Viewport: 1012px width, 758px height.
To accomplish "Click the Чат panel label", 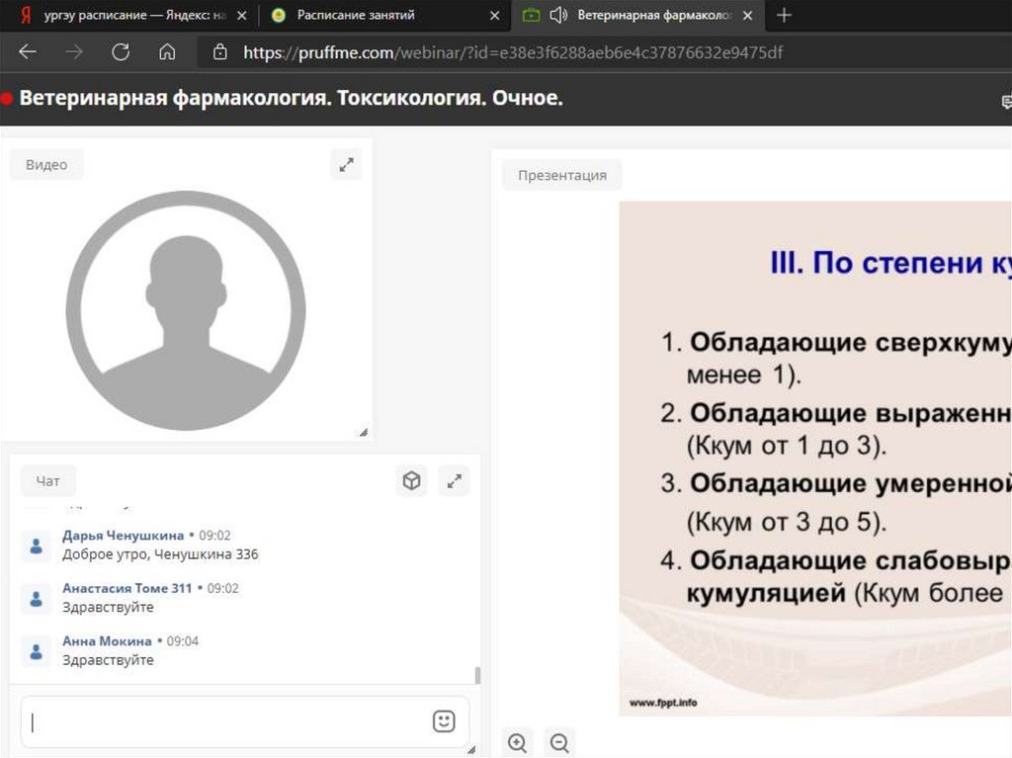I will pyautogui.click(x=48, y=481).
